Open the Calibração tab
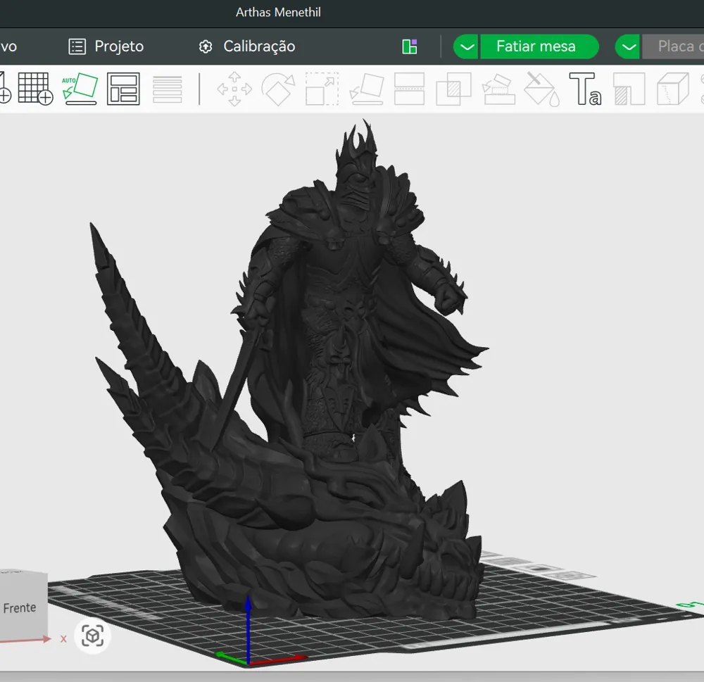Image resolution: width=704 pixels, height=682 pixels. coord(246,46)
